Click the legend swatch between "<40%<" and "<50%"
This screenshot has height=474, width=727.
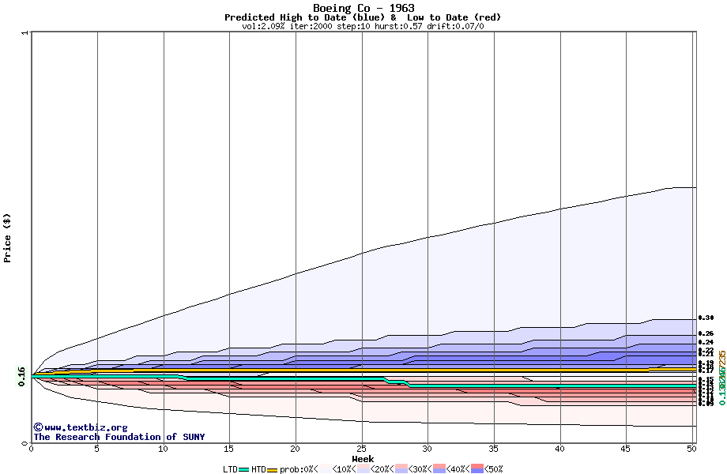tap(477, 469)
